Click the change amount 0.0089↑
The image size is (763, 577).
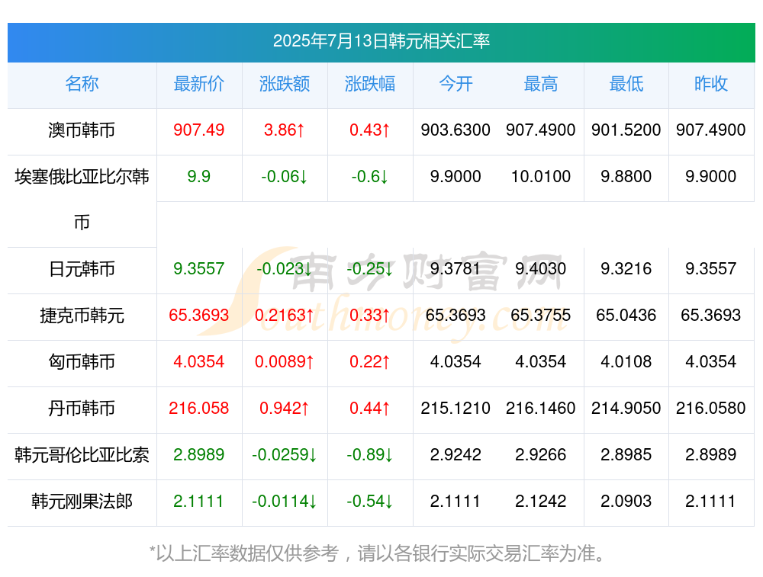tap(285, 361)
